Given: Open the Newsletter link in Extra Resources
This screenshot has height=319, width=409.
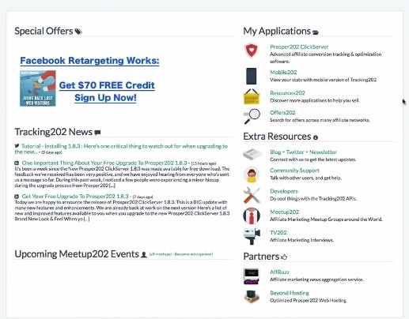Looking at the screenshot, I should click(x=323, y=152).
